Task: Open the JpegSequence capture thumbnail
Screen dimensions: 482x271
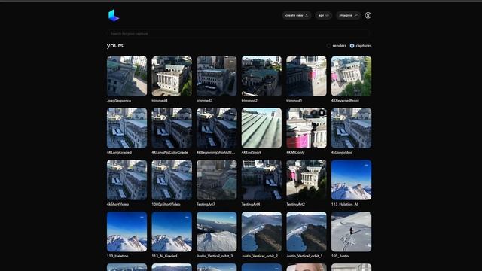Action: tap(127, 76)
